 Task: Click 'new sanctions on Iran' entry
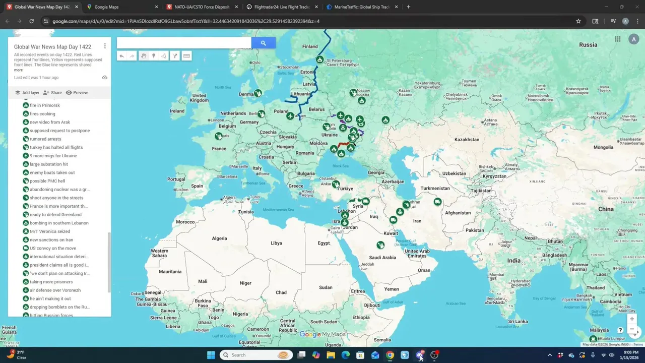51,240
